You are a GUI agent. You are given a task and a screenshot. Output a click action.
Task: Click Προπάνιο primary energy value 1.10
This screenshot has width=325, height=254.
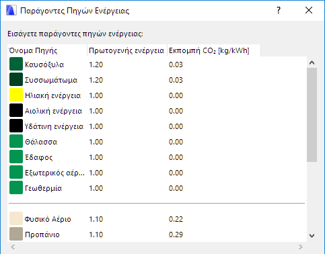point(96,235)
